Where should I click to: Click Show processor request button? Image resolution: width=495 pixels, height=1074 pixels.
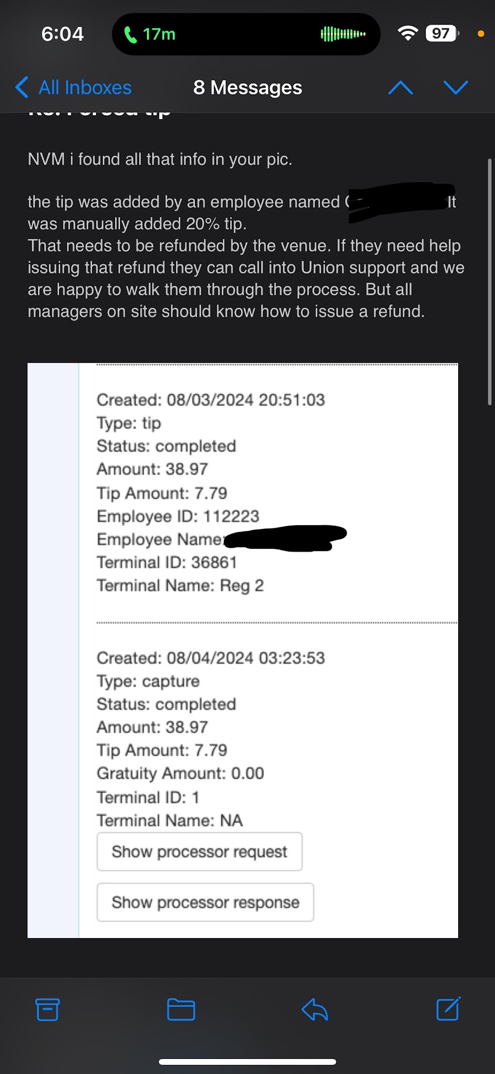(199, 851)
